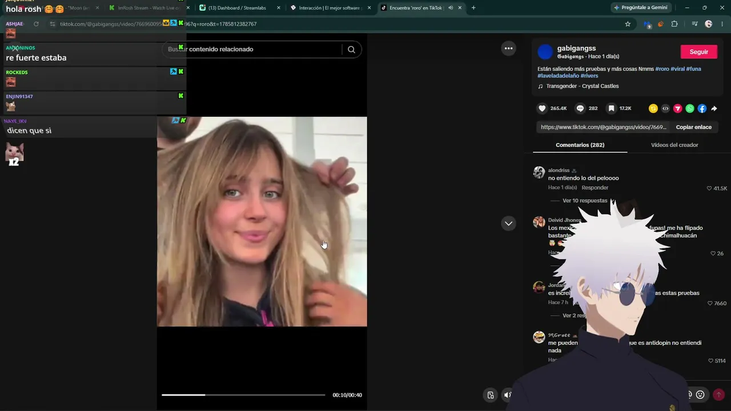This screenshot has width=731, height=411.
Task: Share the video on WhatsApp
Action: [x=690, y=108]
